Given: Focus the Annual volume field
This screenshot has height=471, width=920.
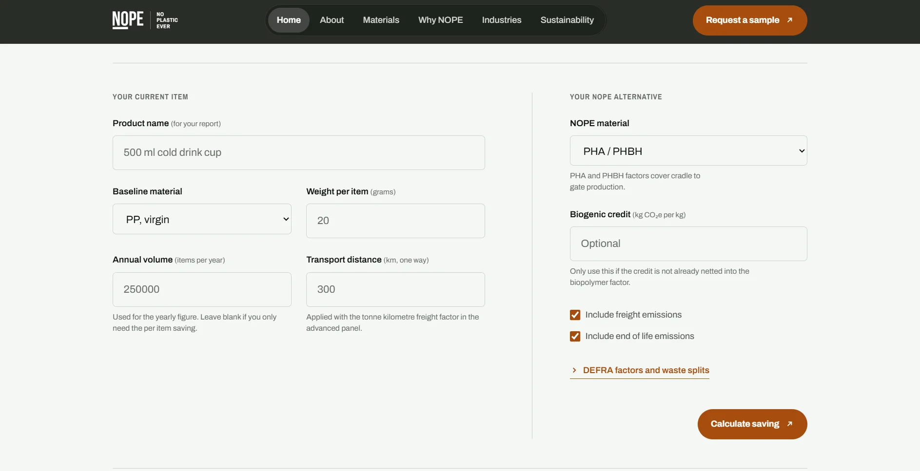Looking at the screenshot, I should pyautogui.click(x=202, y=289).
